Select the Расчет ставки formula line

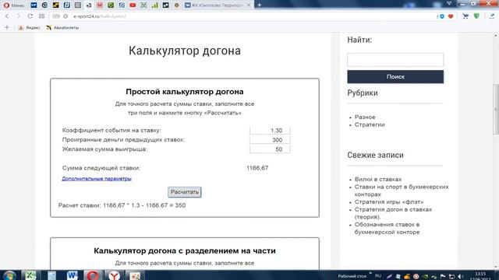[x=122, y=205]
